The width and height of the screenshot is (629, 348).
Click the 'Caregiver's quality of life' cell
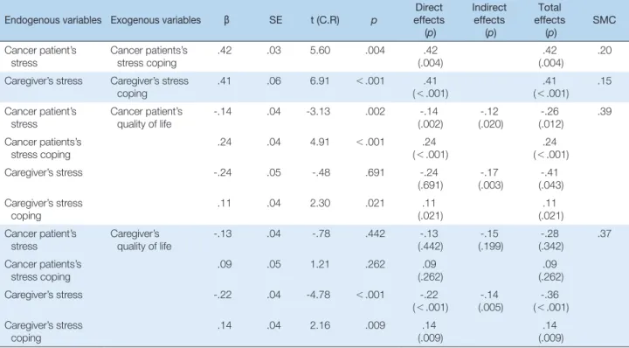point(141,240)
